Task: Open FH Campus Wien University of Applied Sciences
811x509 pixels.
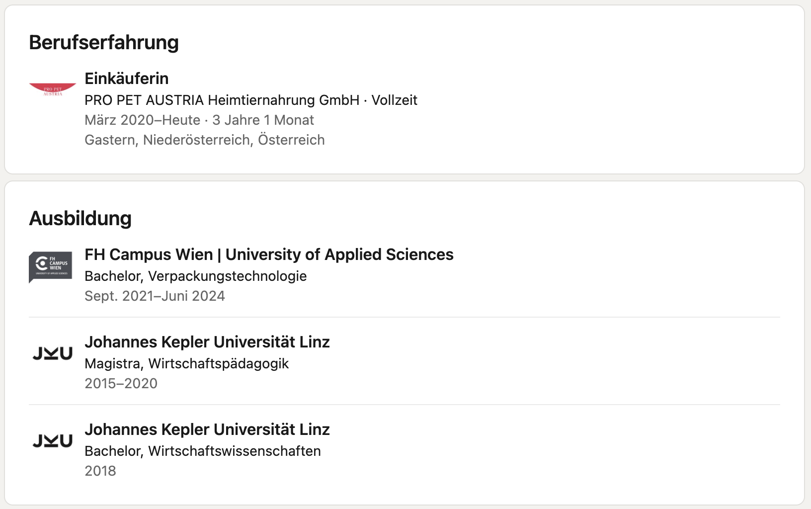Action: point(269,254)
